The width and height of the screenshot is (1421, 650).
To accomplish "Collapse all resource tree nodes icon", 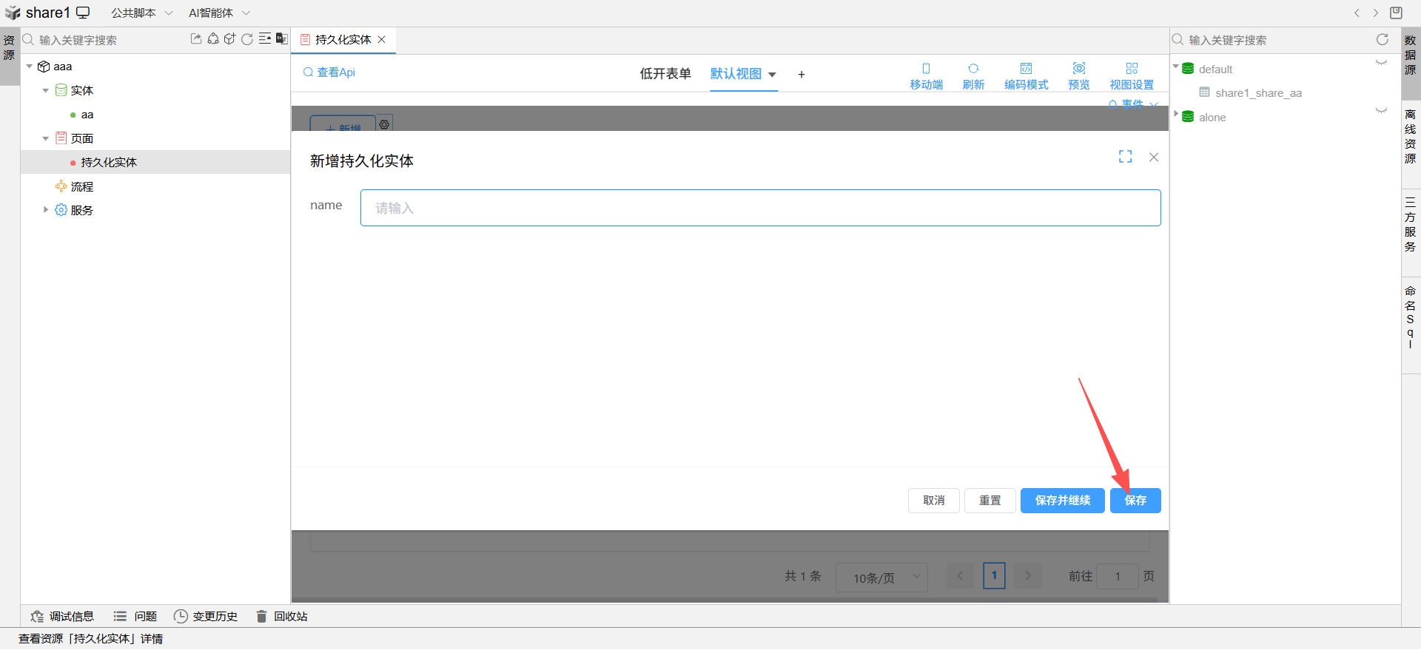I will point(264,39).
